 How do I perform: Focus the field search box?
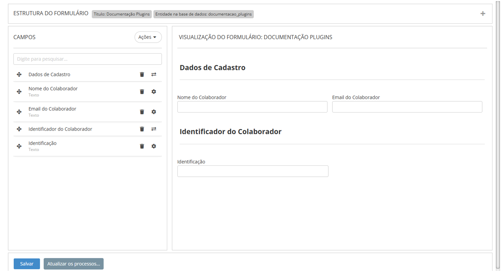87,59
